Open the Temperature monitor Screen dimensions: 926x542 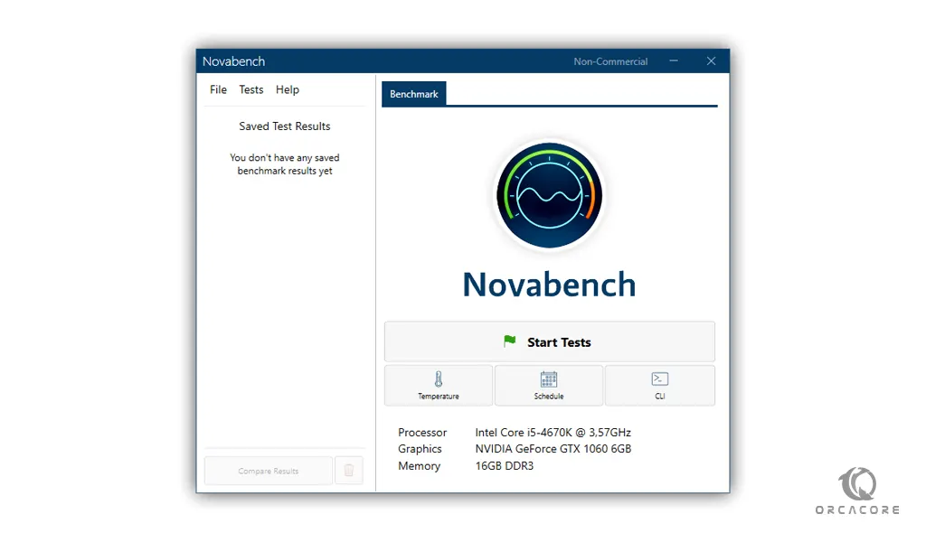click(439, 386)
